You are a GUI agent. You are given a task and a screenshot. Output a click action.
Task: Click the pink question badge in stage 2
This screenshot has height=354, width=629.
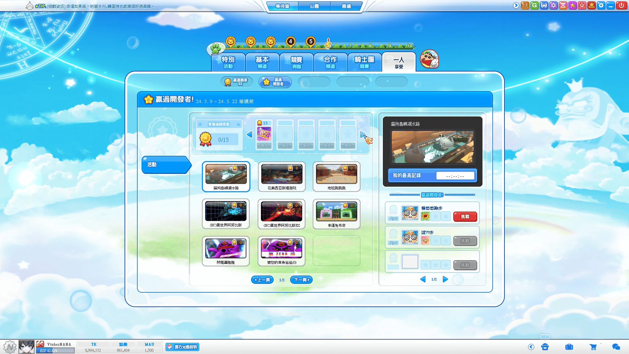(x=425, y=240)
